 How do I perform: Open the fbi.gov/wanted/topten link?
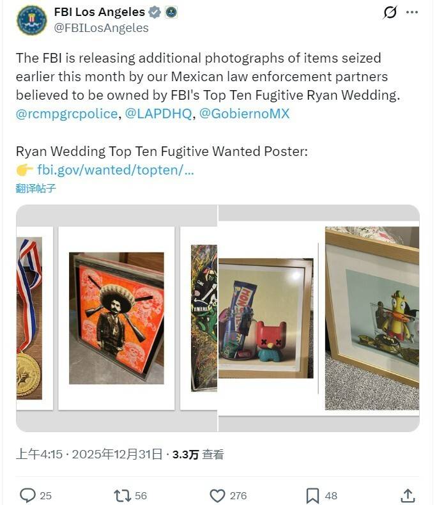[x=116, y=170]
